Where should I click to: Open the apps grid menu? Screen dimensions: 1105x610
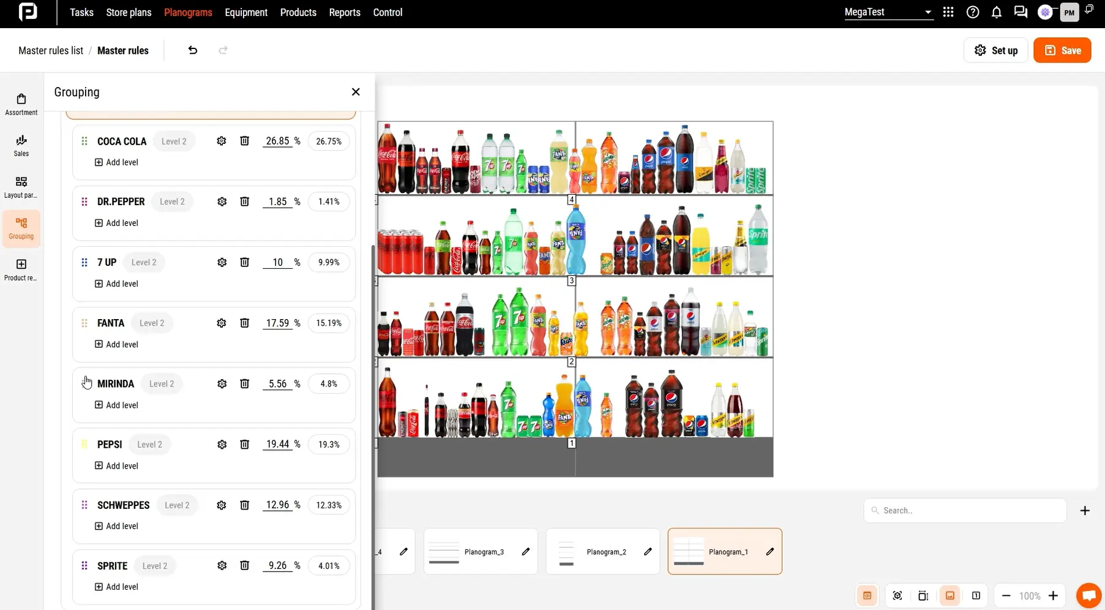click(948, 12)
